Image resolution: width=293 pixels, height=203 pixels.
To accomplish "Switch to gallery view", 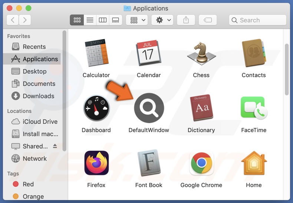I will tap(115, 20).
